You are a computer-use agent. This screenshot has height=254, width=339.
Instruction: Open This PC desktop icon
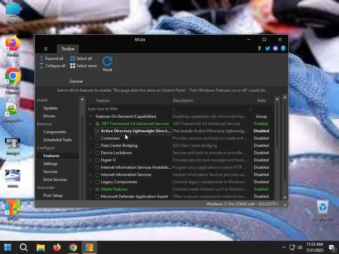click(x=13, y=13)
